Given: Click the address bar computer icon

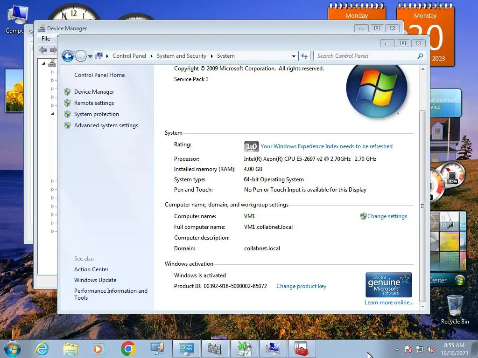Looking at the screenshot, I should (99, 56).
